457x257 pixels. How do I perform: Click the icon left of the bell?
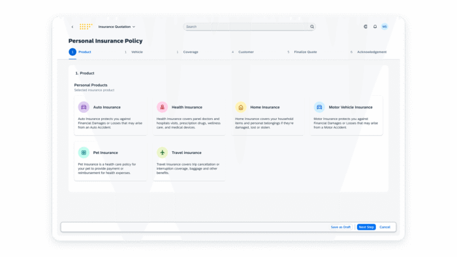point(365,27)
